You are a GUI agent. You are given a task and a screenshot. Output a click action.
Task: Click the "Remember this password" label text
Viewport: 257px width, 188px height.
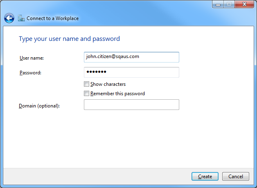click(117, 94)
